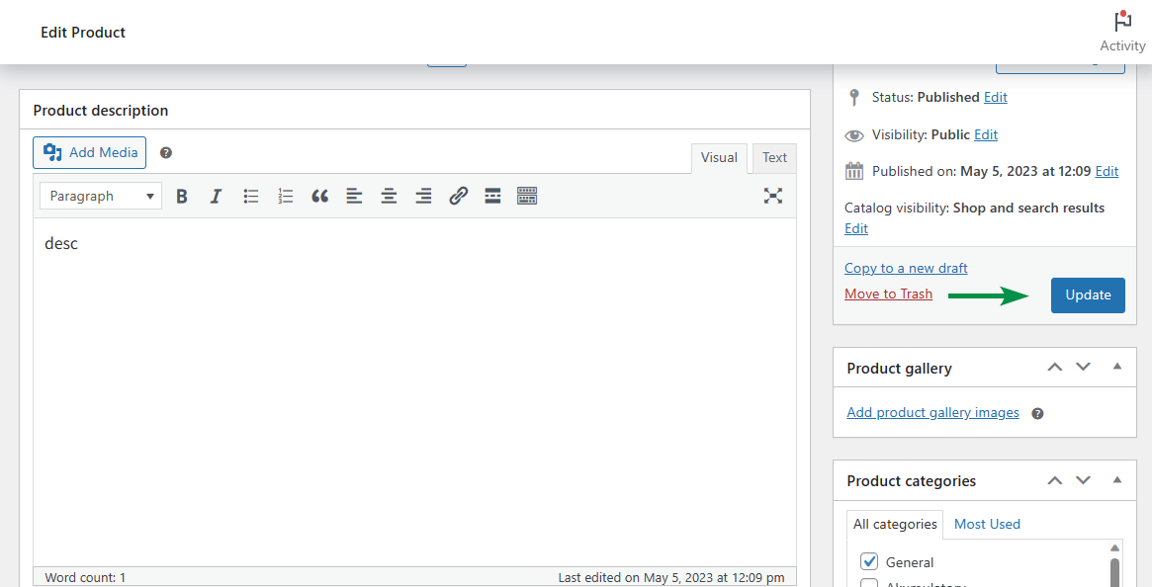This screenshot has width=1152, height=587.
Task: Uncheck the General category checkbox
Action: coord(869,561)
